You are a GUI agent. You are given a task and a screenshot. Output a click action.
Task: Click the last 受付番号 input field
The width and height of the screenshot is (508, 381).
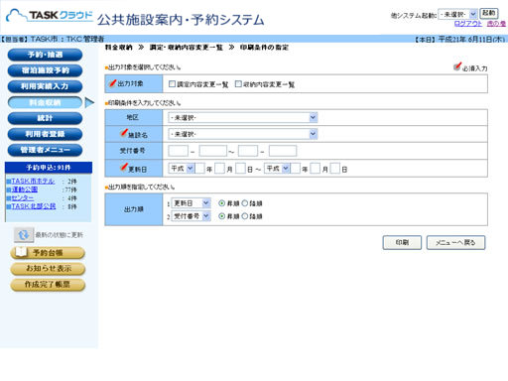pos(283,151)
